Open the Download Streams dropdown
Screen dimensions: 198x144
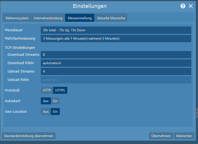[x=116, y=55]
